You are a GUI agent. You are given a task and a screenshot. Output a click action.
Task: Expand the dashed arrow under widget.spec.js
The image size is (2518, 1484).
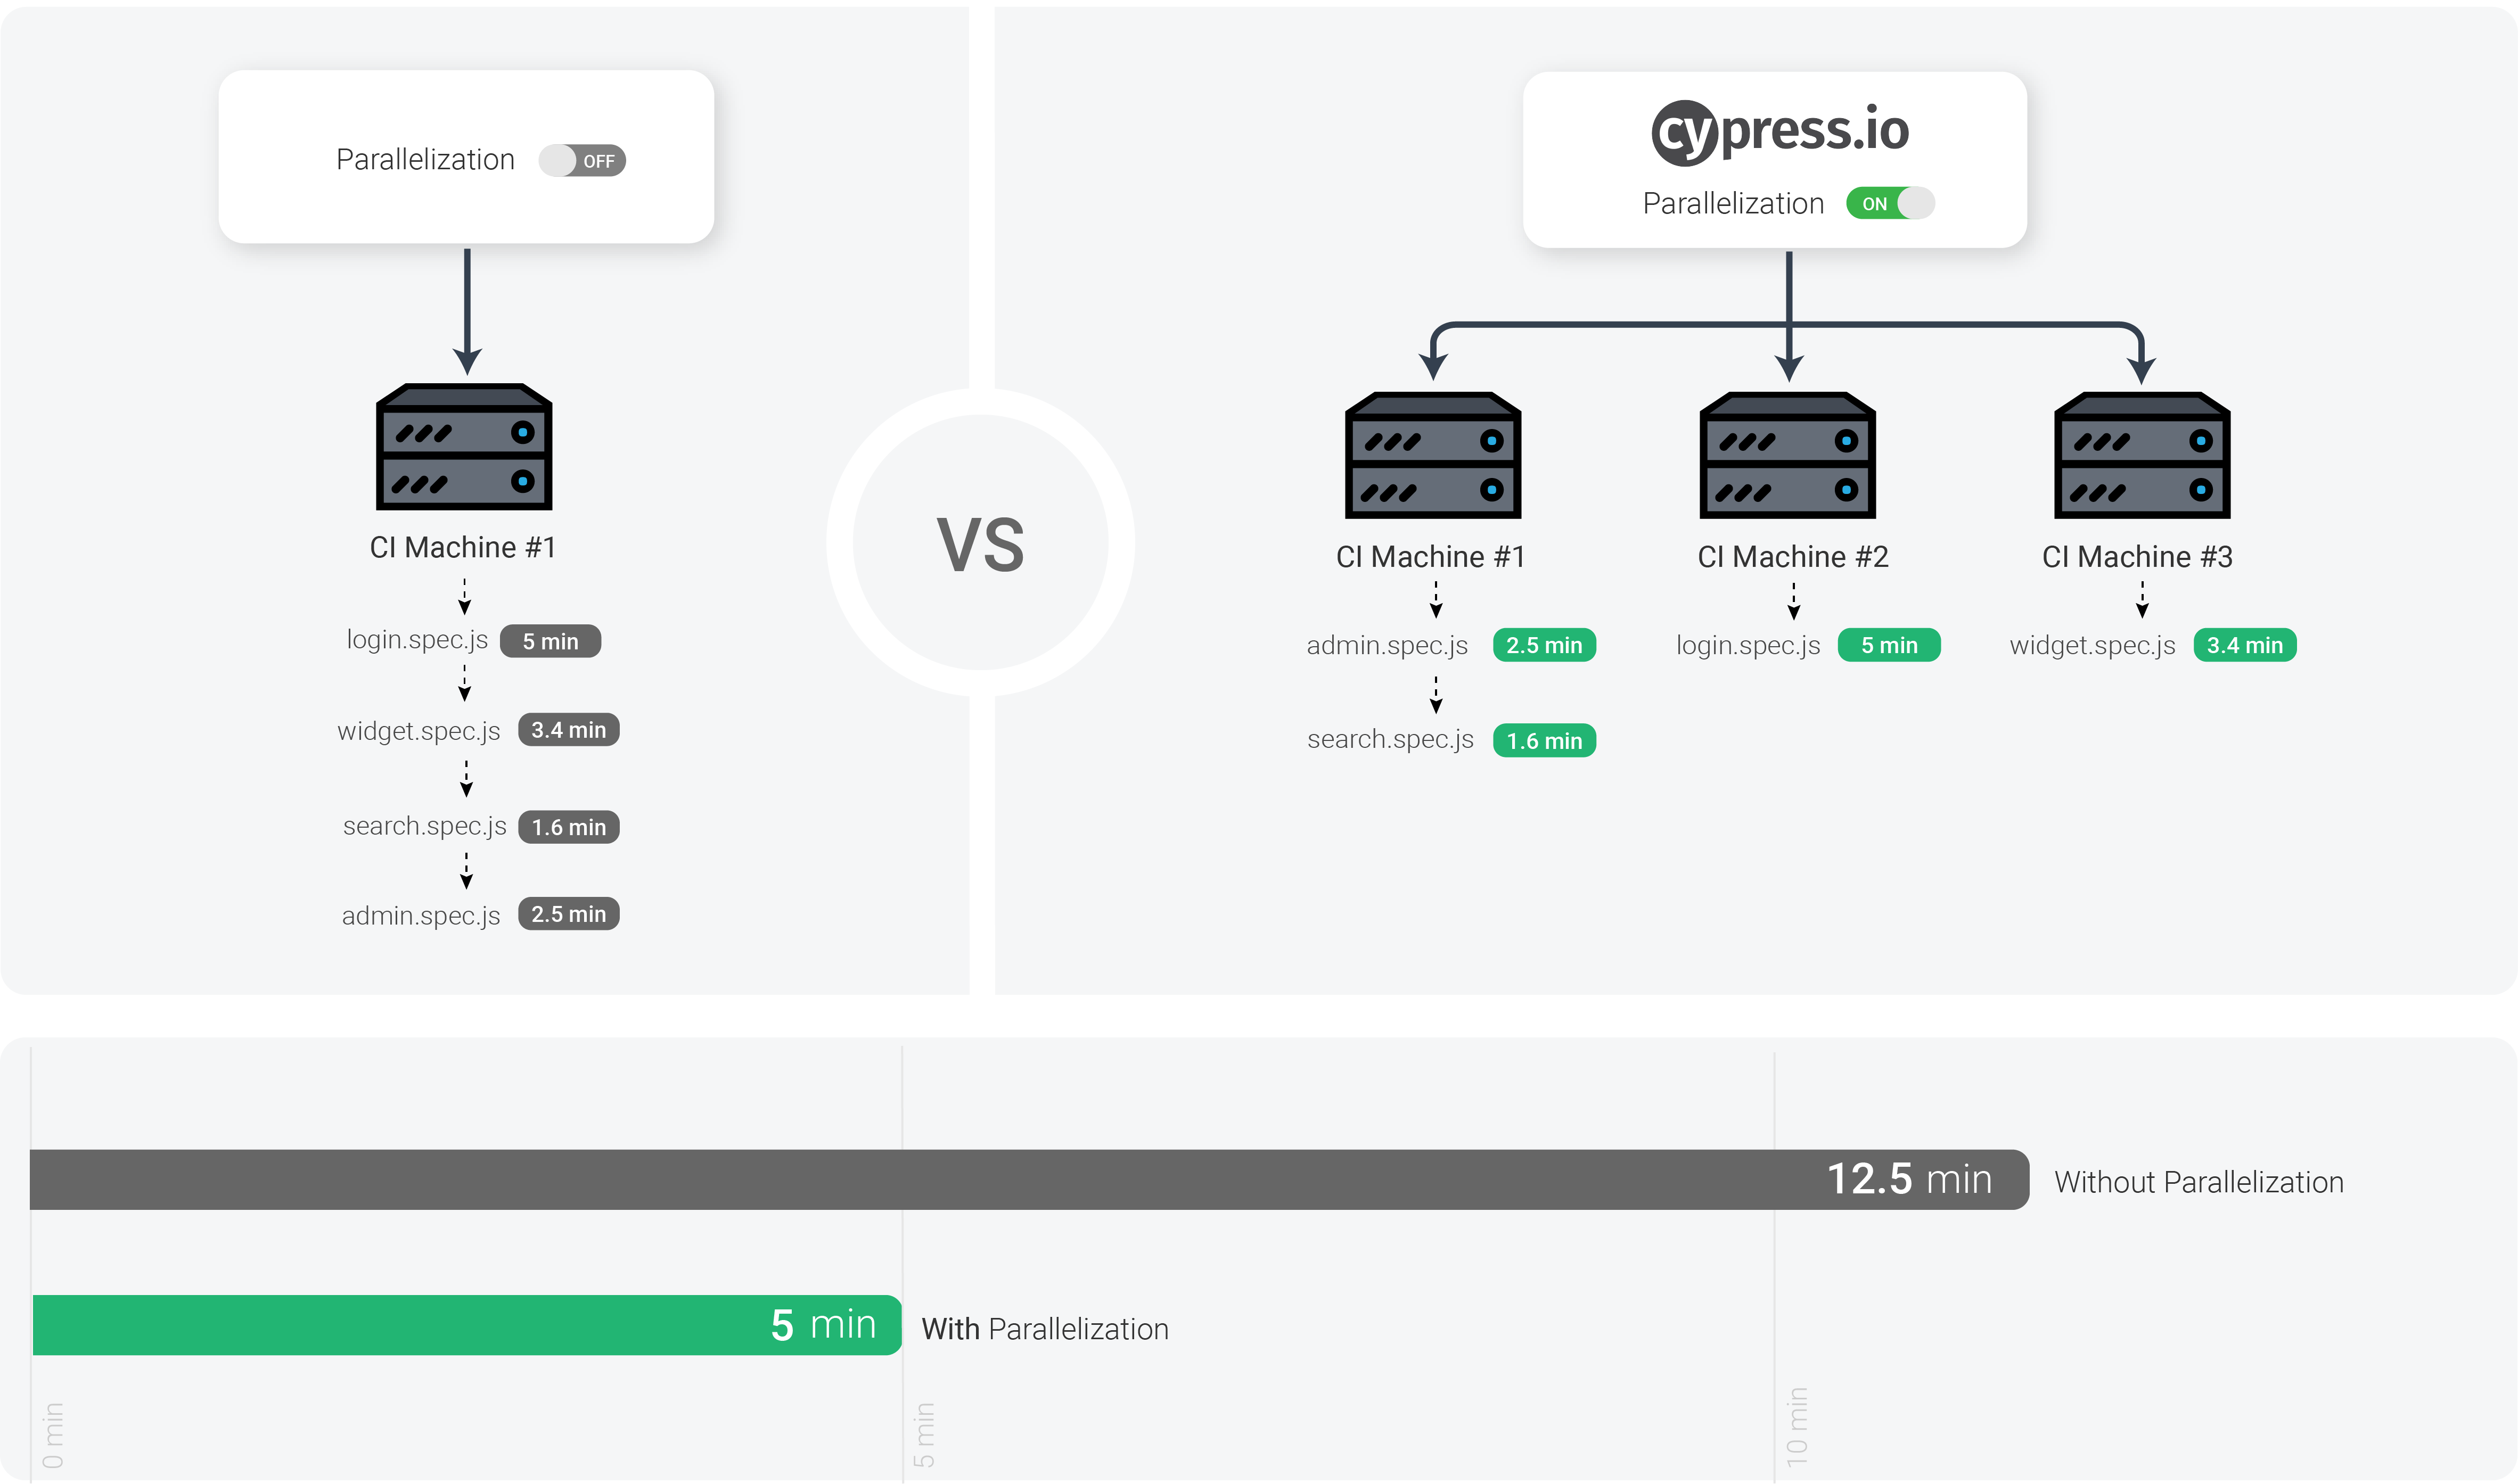coord(466,777)
